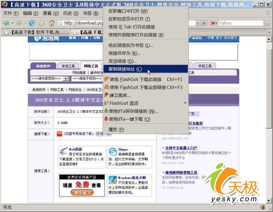Viewport: 273px width, 212px height.
Task: Click in the Yahoo search input field
Action: 241,23
